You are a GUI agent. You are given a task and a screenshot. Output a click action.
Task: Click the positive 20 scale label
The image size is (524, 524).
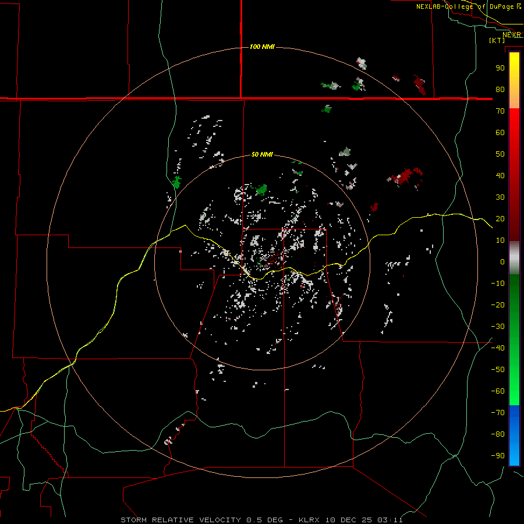500,218
